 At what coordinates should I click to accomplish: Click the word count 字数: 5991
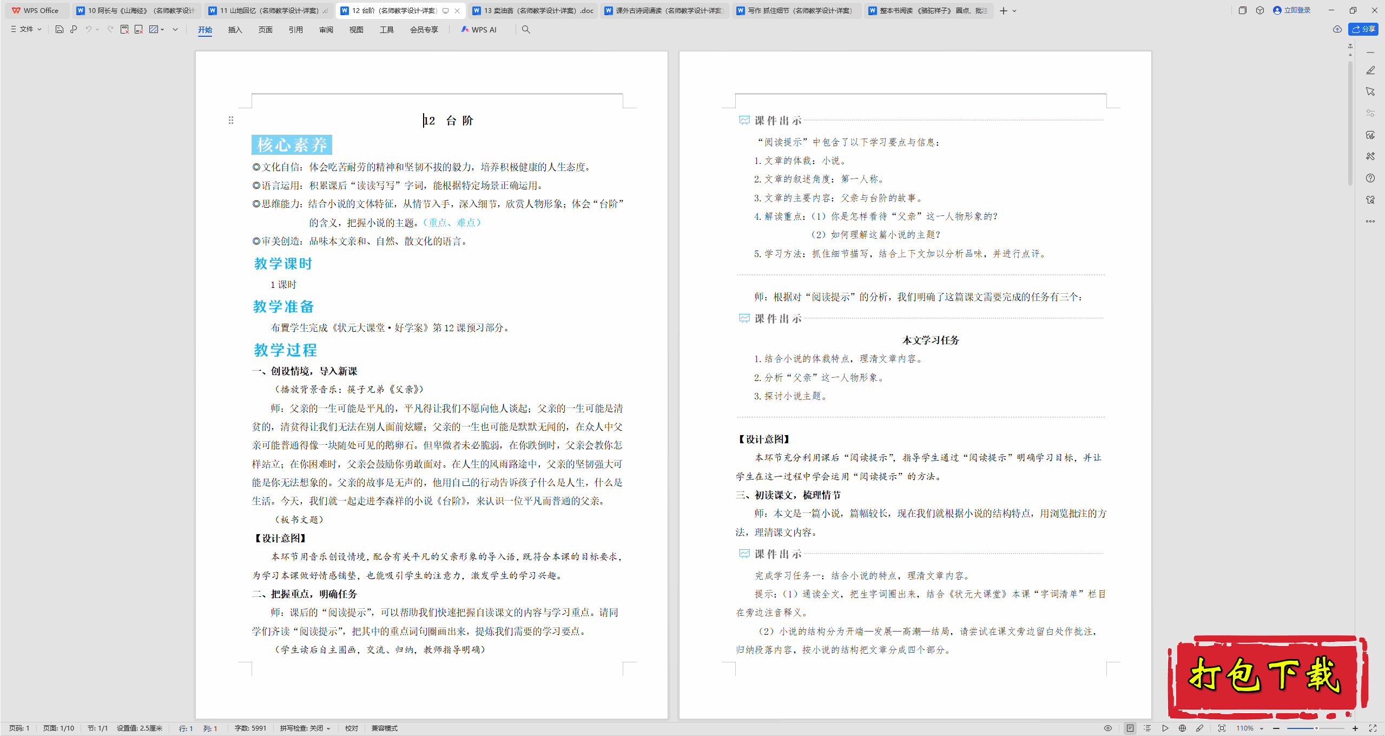pos(250,728)
